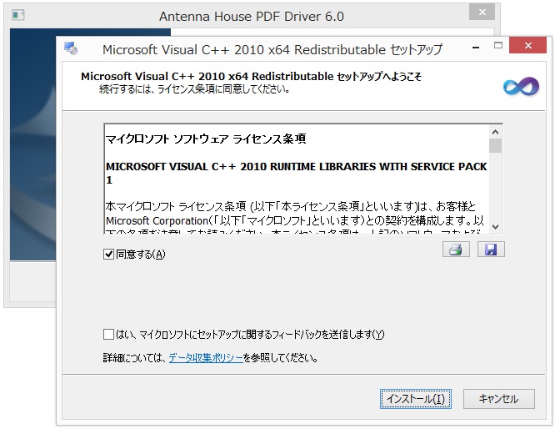This screenshot has width=555, height=429.
Task: Click the MICROSOFT VISUAL C++ 2010 RUNTIME LIBRARIES text
Action: click(297, 173)
